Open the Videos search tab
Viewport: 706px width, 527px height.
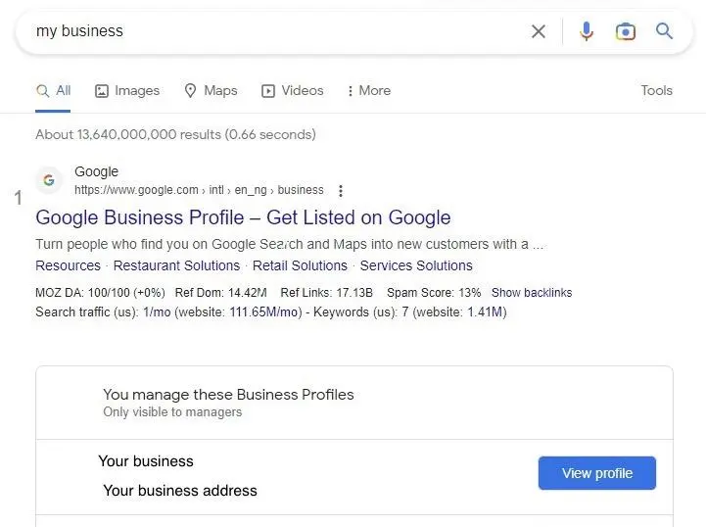[x=292, y=91]
